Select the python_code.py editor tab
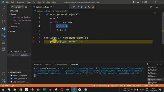This screenshot has width=164, height=92. tap(43, 7)
